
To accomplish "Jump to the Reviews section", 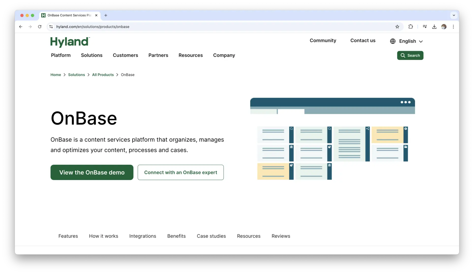I will (281, 236).
